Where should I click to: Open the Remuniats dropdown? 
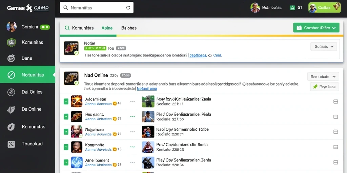click(x=323, y=77)
